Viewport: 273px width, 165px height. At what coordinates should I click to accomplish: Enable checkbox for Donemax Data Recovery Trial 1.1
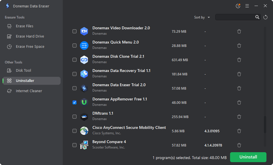pos(75,74)
